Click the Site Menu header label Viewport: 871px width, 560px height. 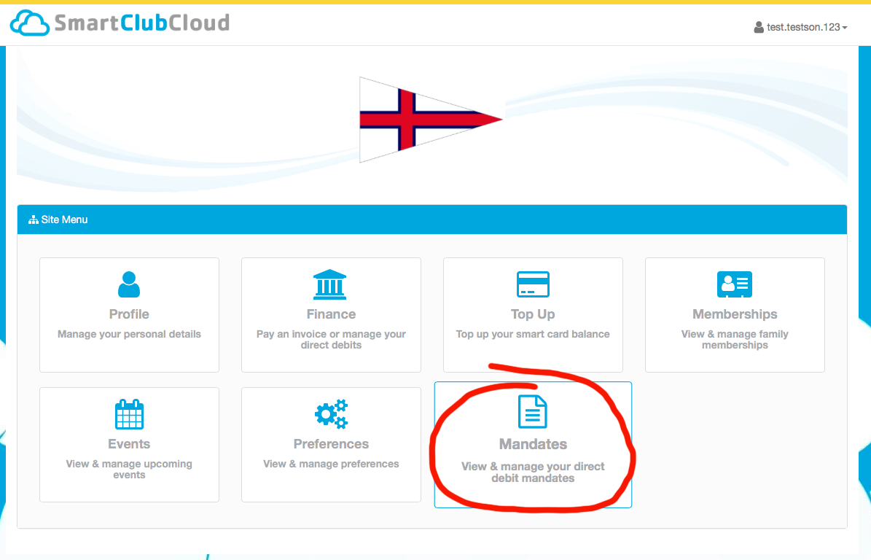64,219
